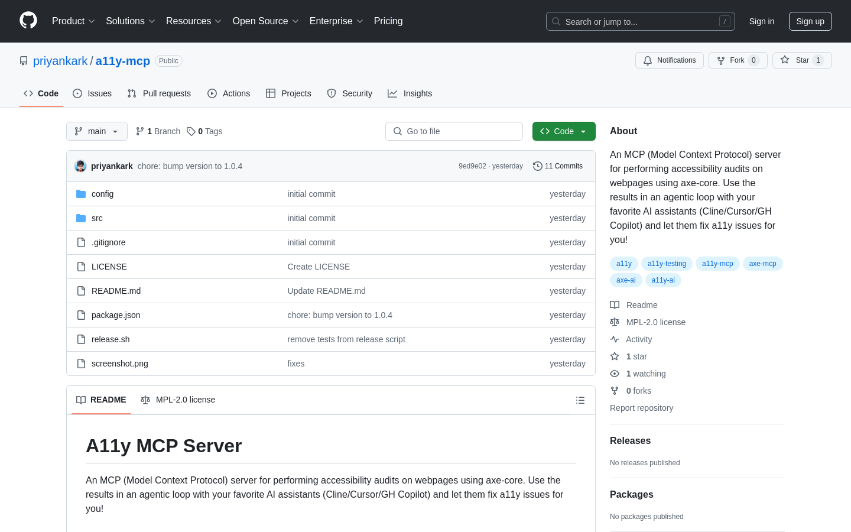Click the book icon beside Readme in About
Image resolution: width=851 pixels, height=532 pixels.
pyautogui.click(x=615, y=305)
